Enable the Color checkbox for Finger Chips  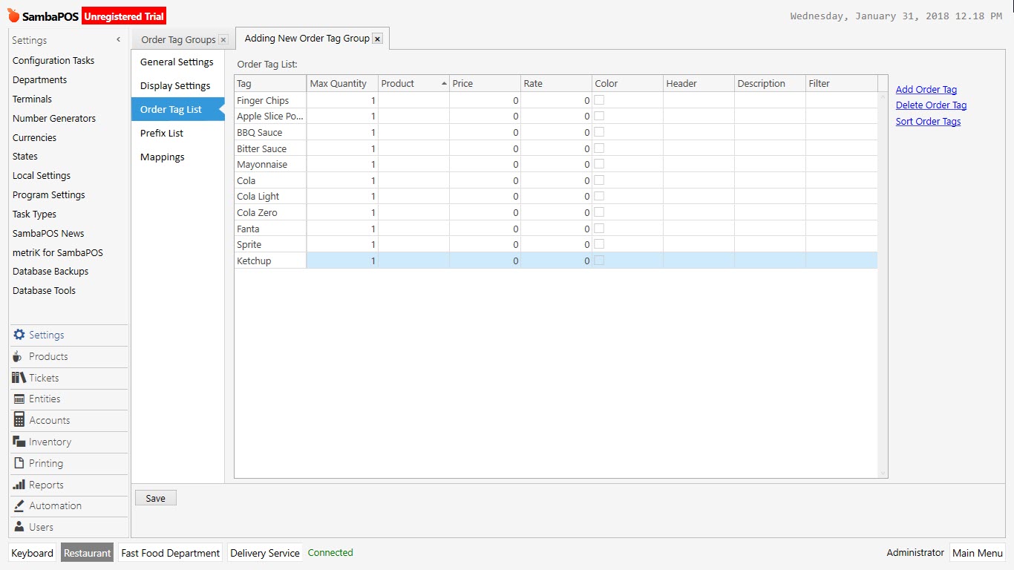599,99
